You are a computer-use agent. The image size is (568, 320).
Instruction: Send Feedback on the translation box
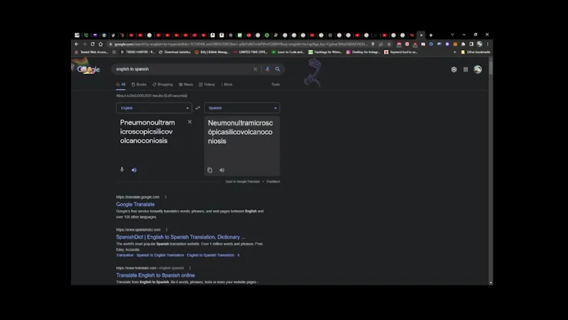(273, 181)
